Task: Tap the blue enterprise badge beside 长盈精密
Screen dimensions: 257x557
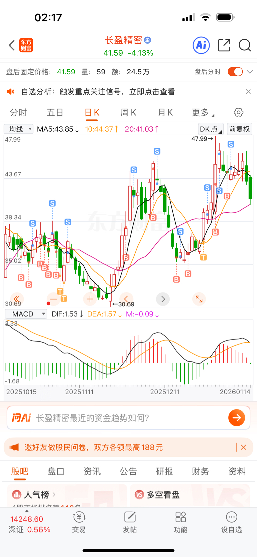Action: click(147, 40)
